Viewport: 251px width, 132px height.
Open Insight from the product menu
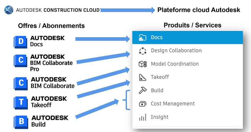[x=187, y=117]
